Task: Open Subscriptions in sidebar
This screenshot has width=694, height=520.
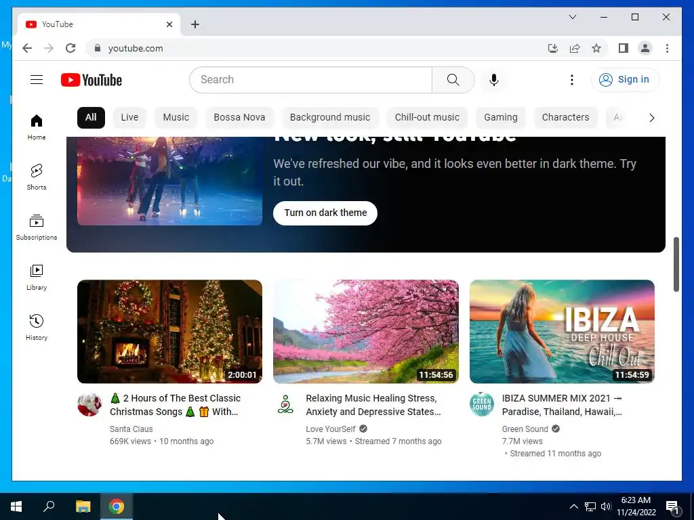Action: pos(37,227)
